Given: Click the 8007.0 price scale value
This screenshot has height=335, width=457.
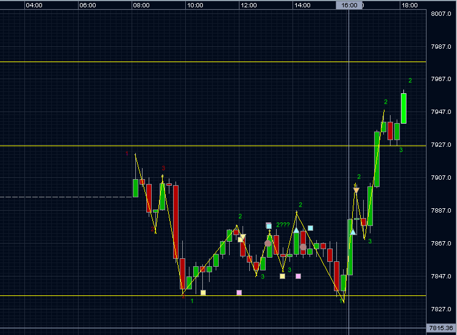Looking at the screenshot, I should [x=441, y=13].
